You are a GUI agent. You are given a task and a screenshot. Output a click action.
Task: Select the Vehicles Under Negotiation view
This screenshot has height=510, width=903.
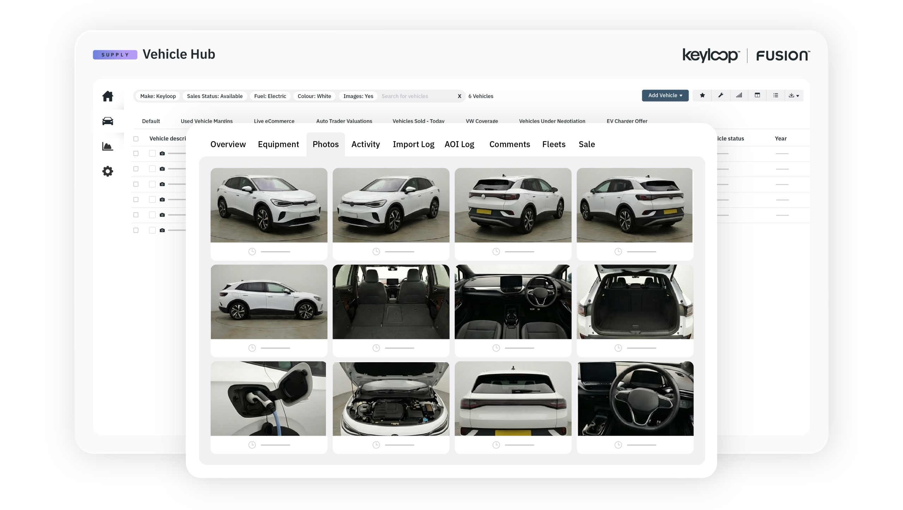552,121
